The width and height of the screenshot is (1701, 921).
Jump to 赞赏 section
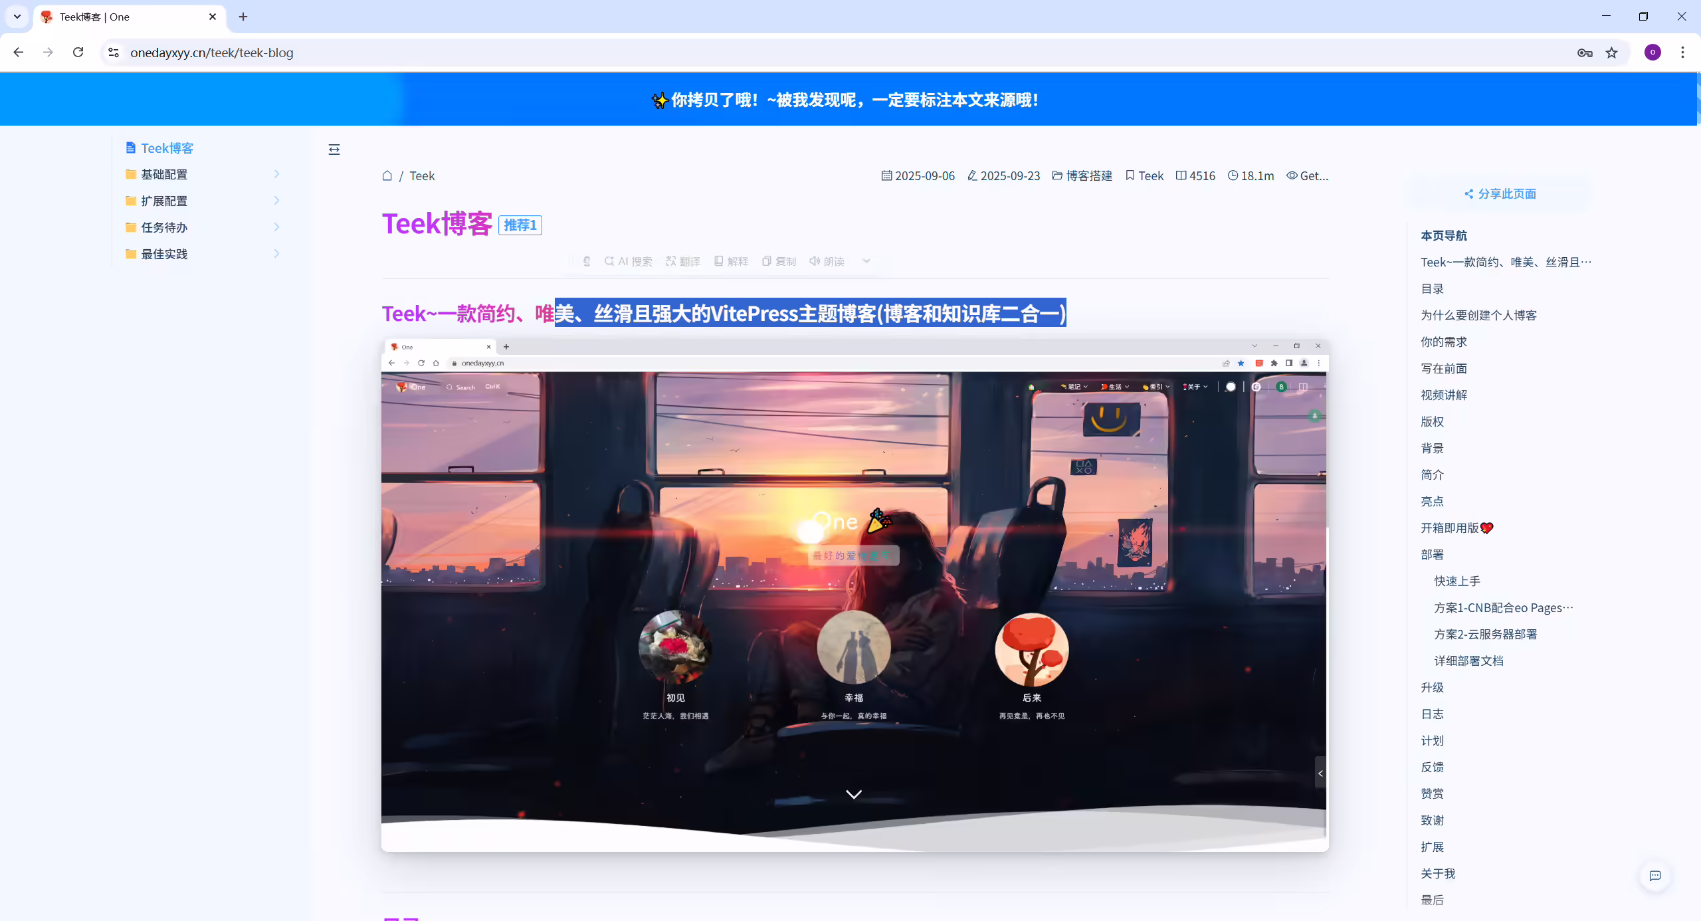tap(1432, 793)
